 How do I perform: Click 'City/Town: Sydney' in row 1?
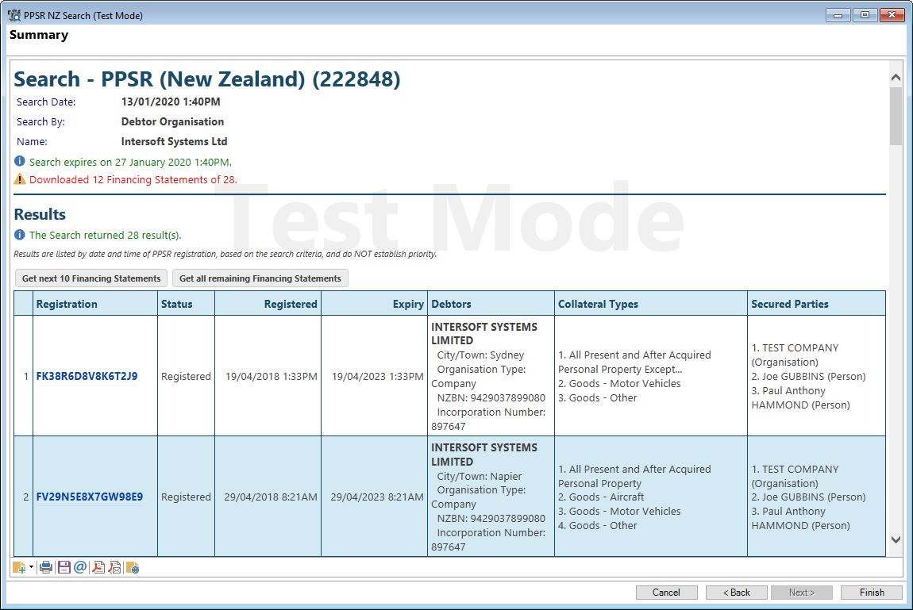pos(480,355)
